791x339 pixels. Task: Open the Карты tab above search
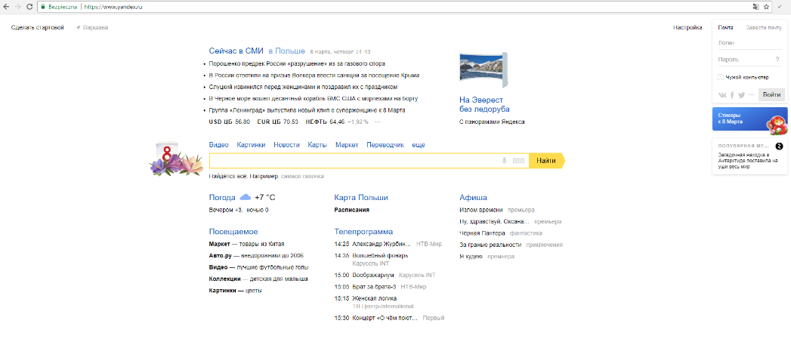coord(317,145)
